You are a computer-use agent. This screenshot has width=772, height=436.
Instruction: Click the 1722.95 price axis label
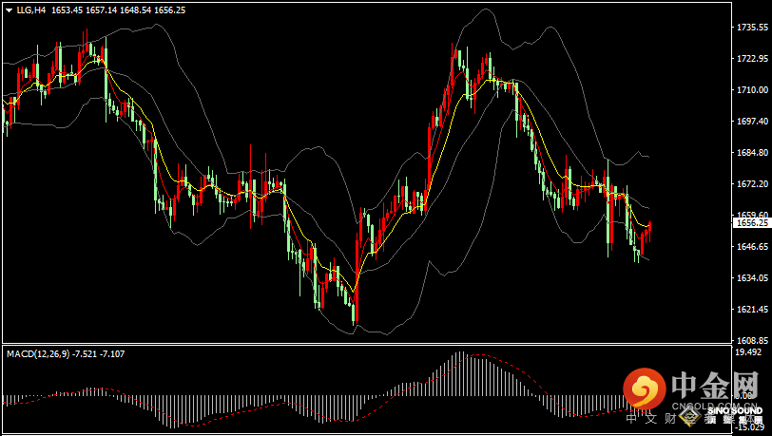752,59
